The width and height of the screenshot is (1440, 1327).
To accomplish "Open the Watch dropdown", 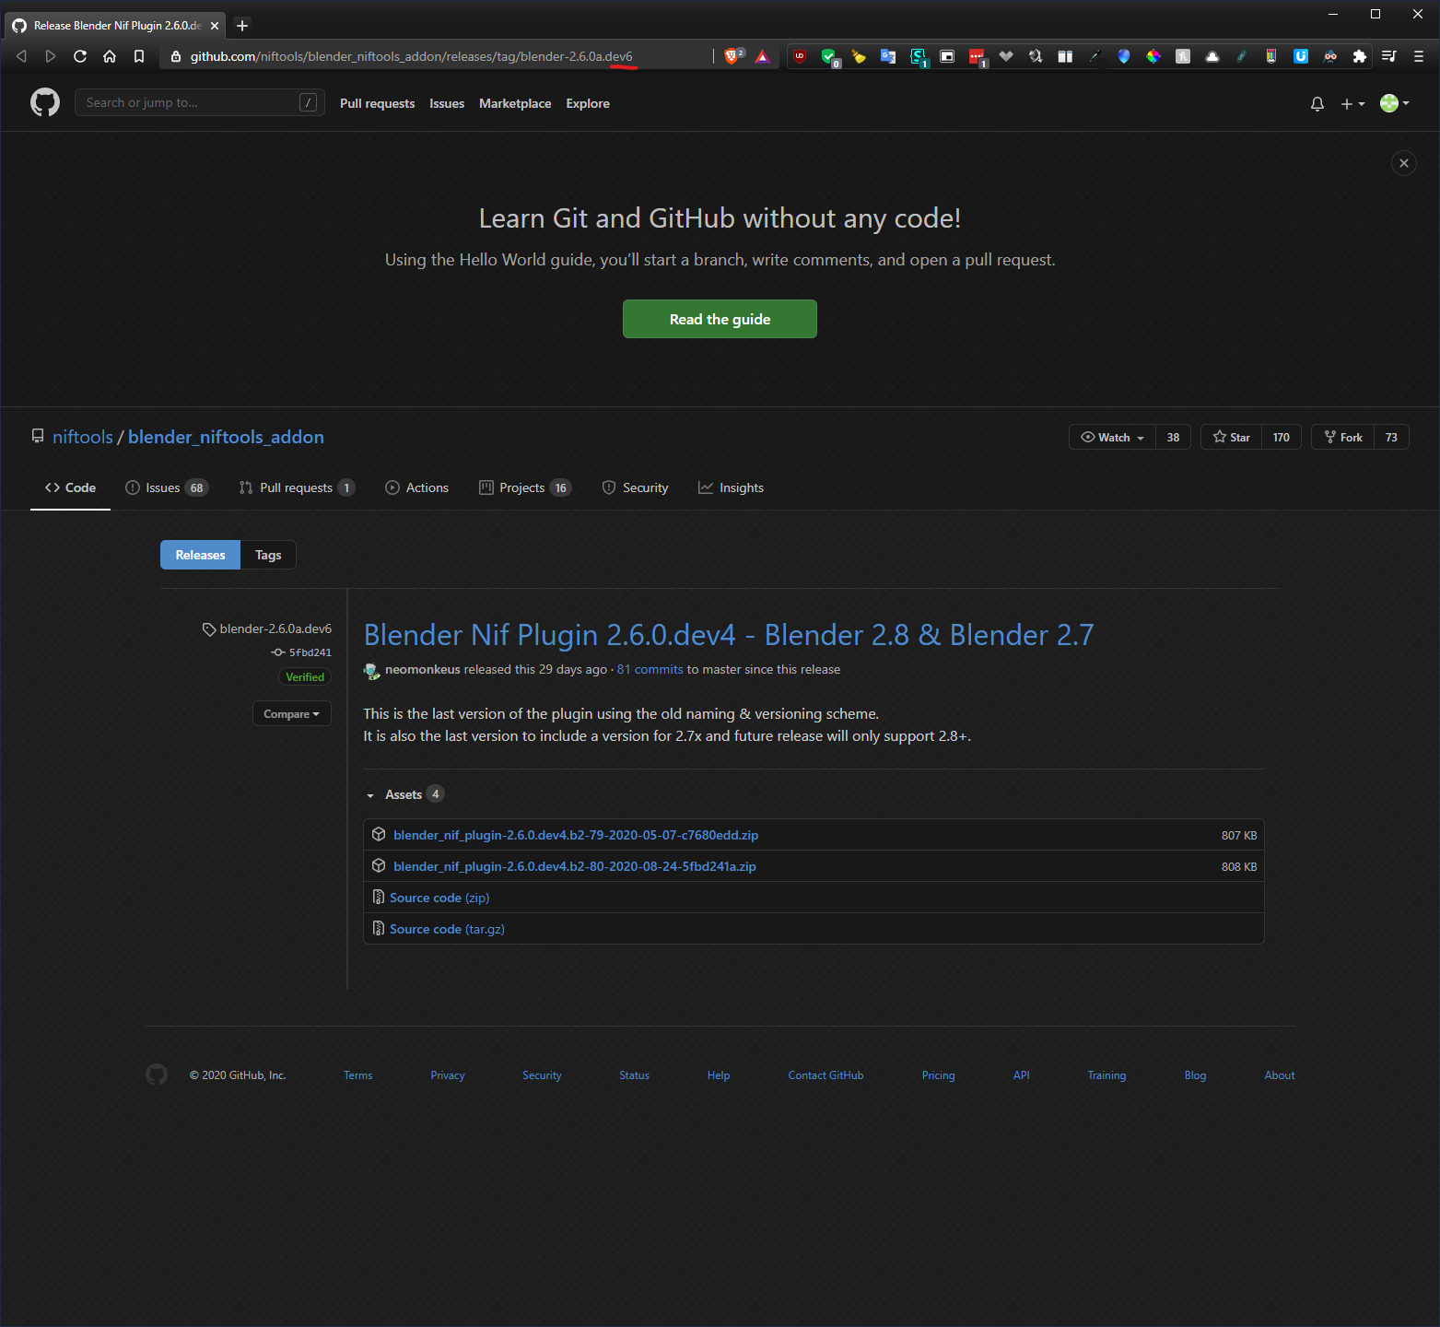I will (1112, 437).
